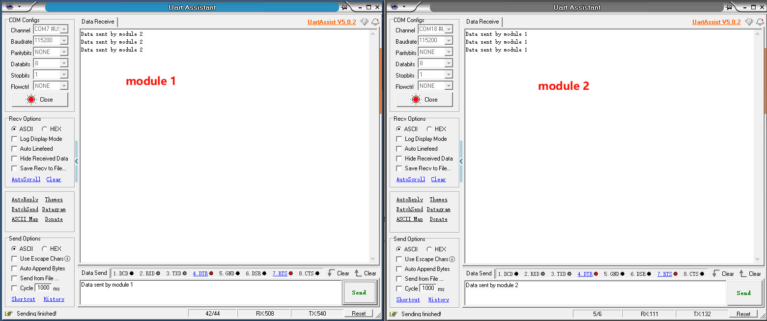The image size is (767, 321).
Task: Click the pin icon in COM18 window title bar
Action: (729, 7)
